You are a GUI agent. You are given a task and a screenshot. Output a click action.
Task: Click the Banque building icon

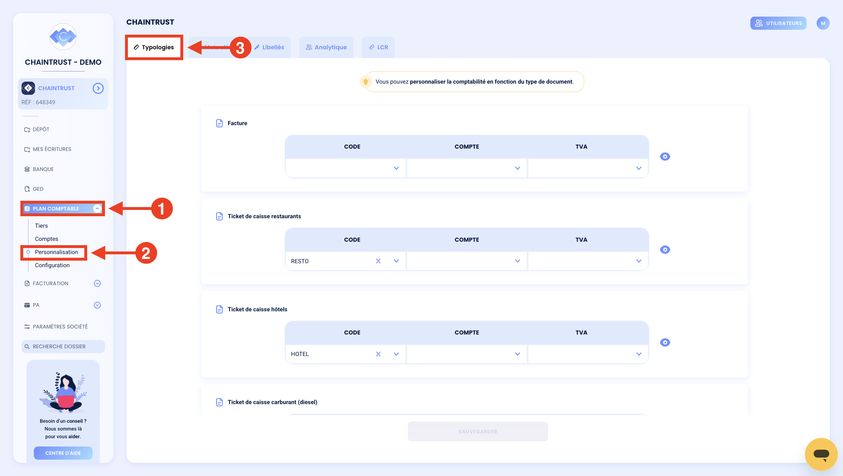[27, 169]
